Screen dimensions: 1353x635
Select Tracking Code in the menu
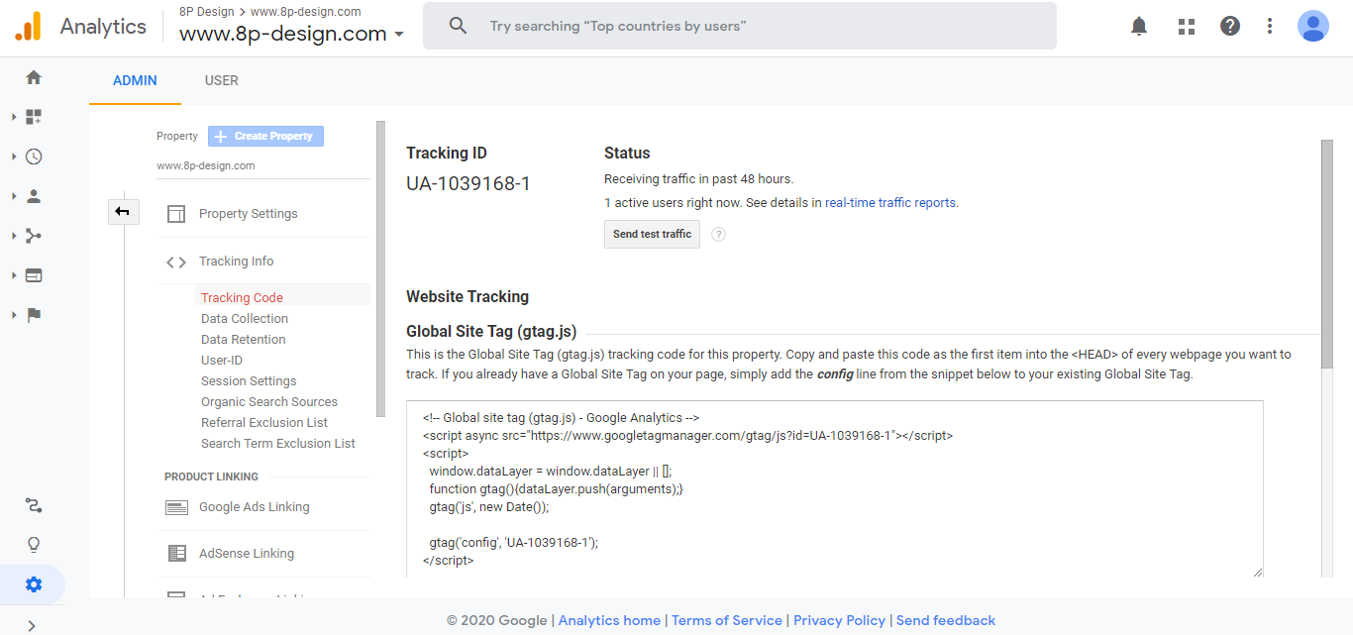(x=242, y=298)
